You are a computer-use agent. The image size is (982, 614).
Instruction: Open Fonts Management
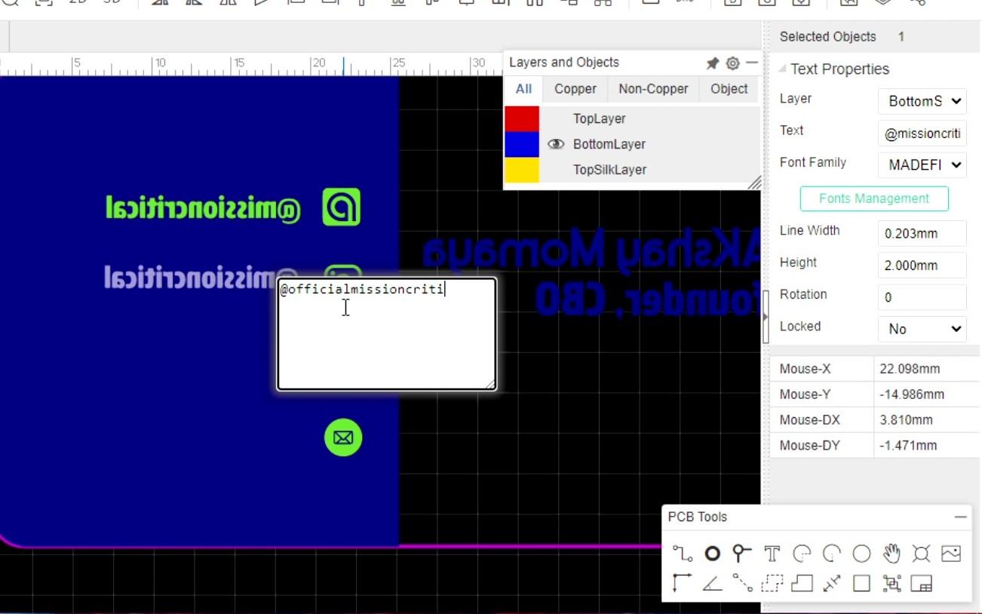(874, 198)
